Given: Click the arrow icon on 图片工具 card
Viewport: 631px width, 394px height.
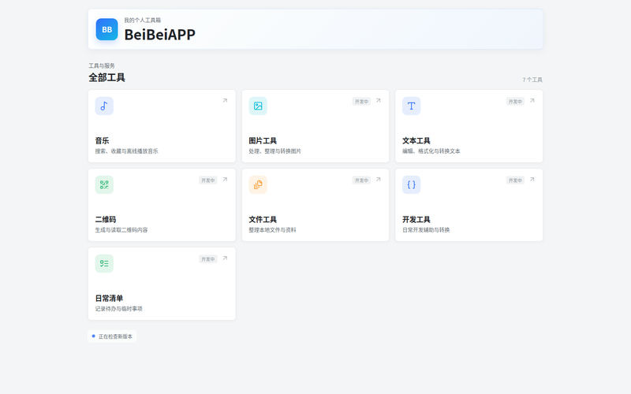Looking at the screenshot, I should (x=379, y=101).
